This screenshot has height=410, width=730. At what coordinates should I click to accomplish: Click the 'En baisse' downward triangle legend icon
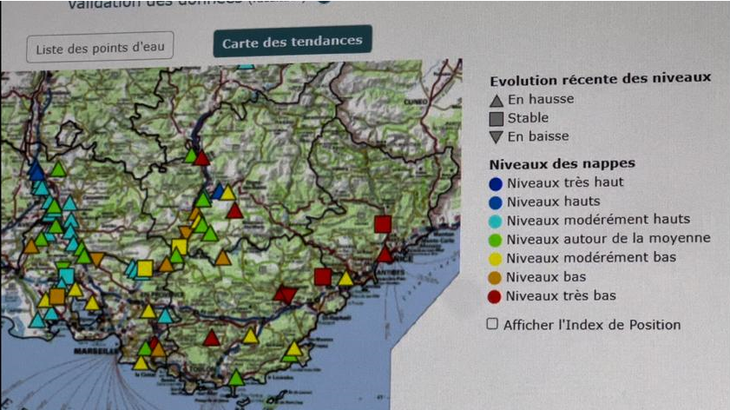pos(497,136)
